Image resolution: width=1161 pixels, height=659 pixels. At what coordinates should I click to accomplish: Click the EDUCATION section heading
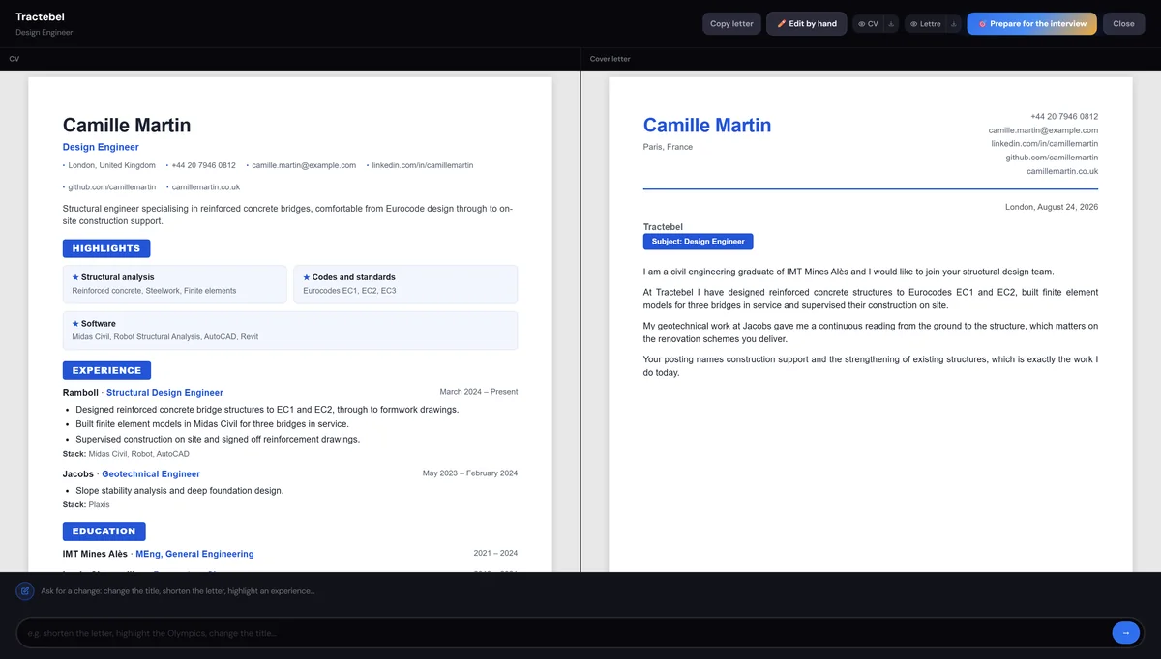click(104, 531)
